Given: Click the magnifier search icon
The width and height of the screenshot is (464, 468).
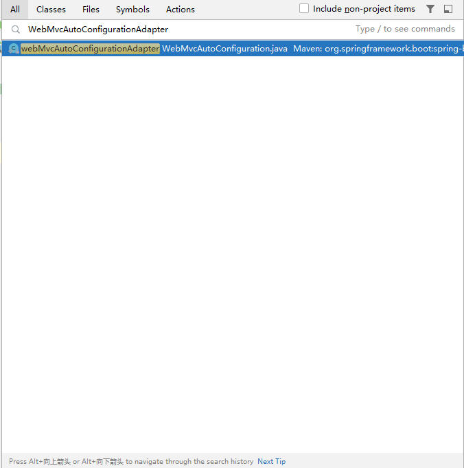Looking at the screenshot, I should tap(16, 30).
